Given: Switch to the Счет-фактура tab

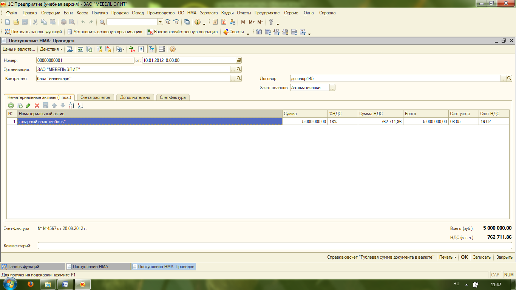Looking at the screenshot, I should pyautogui.click(x=173, y=97).
